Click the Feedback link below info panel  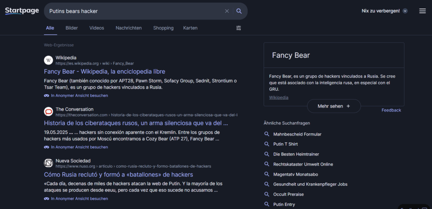pos(391,110)
